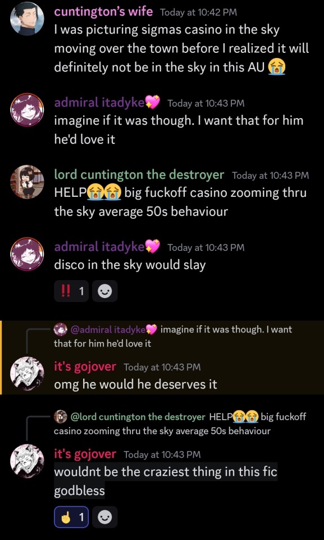The width and height of the screenshot is (324, 540).
Task: Click the 'Today at 10:42 PM' timestamp
Action: (x=198, y=13)
